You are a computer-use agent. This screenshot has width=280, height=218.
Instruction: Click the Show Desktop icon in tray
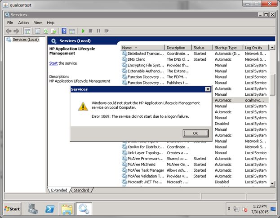point(273,209)
